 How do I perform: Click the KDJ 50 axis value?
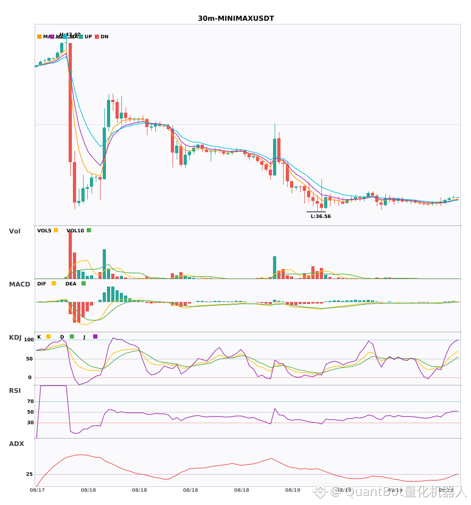click(x=29, y=359)
